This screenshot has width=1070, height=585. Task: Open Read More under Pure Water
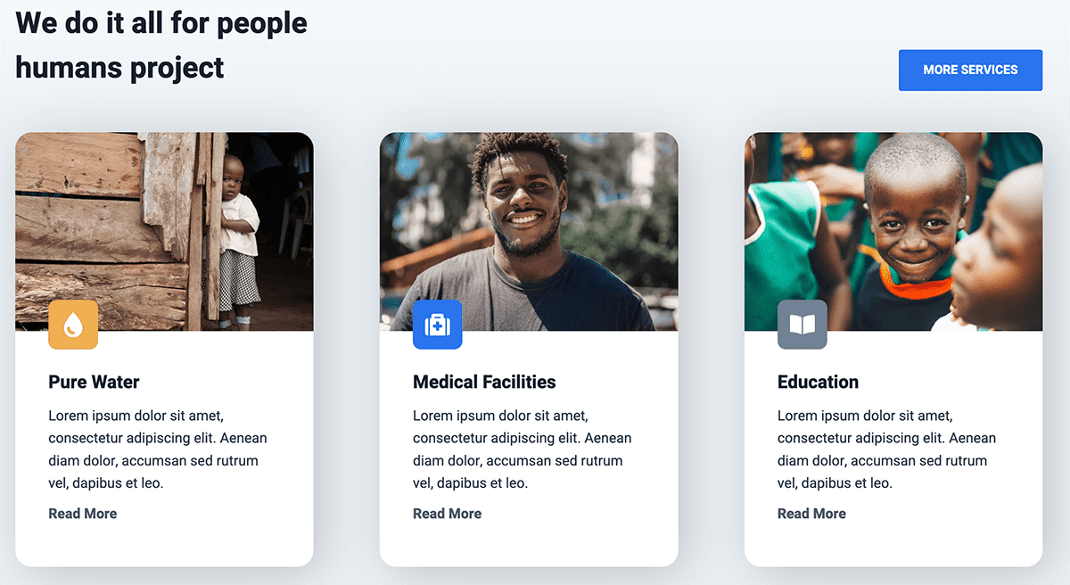82,514
